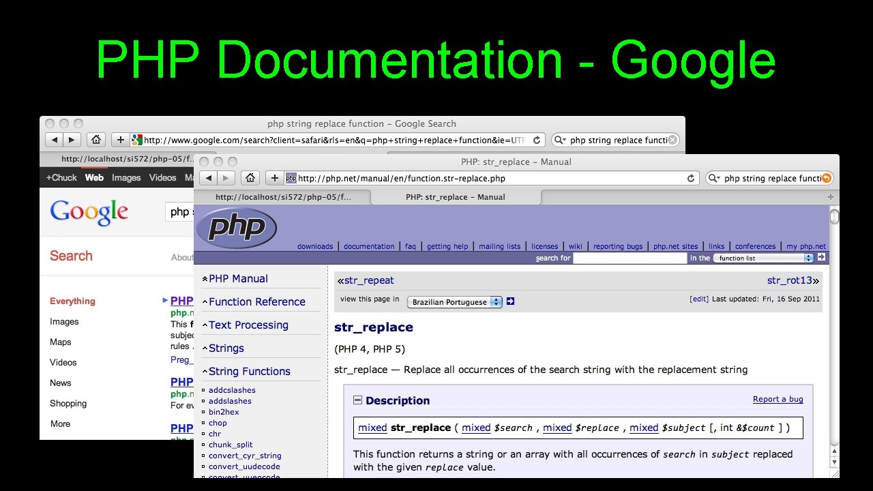Image resolution: width=873 pixels, height=491 pixels.
Task: Select Everything in Google left sidebar
Action: click(x=72, y=301)
